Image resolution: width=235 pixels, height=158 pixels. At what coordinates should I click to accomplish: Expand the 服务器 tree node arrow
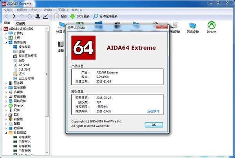(6, 83)
